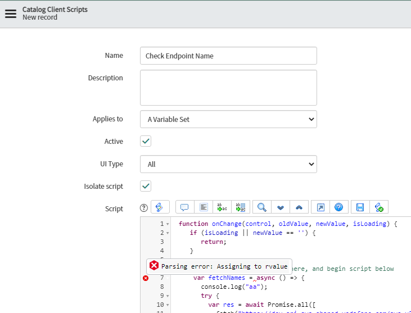Click line number 8 in the gutter
The image size is (411, 313).
(162, 287)
